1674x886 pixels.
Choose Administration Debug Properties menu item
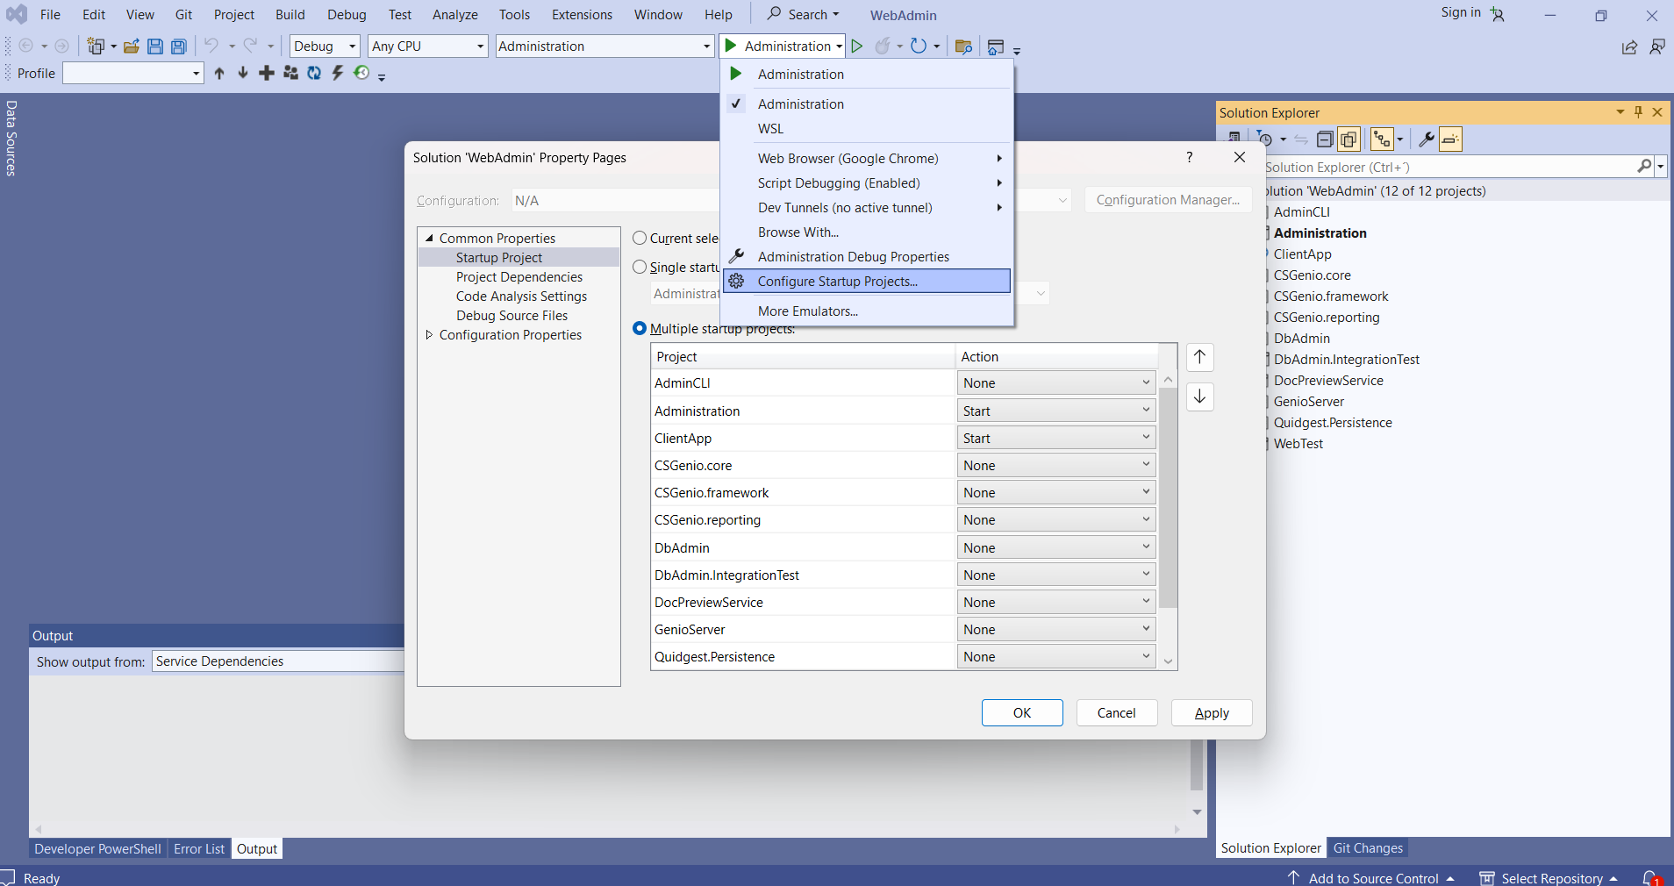867,256
